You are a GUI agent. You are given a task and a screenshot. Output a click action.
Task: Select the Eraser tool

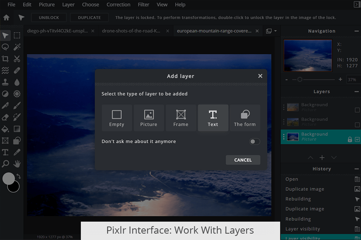click(x=5, y=117)
